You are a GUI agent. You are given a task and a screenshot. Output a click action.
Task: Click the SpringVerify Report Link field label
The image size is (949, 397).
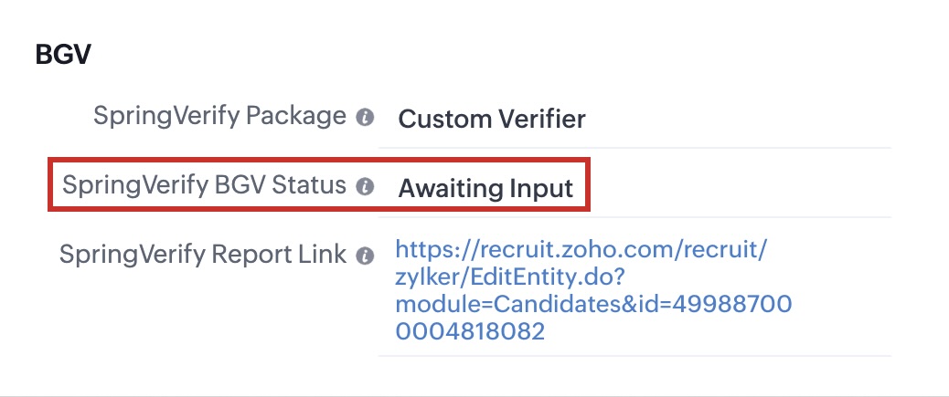pyautogui.click(x=203, y=254)
